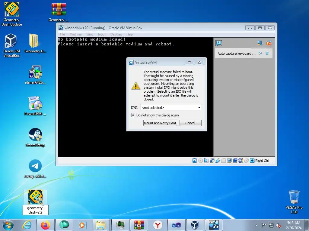The image size is (309, 231).
Task: Select idman642b installer desktop icon
Action: (x=35, y=75)
